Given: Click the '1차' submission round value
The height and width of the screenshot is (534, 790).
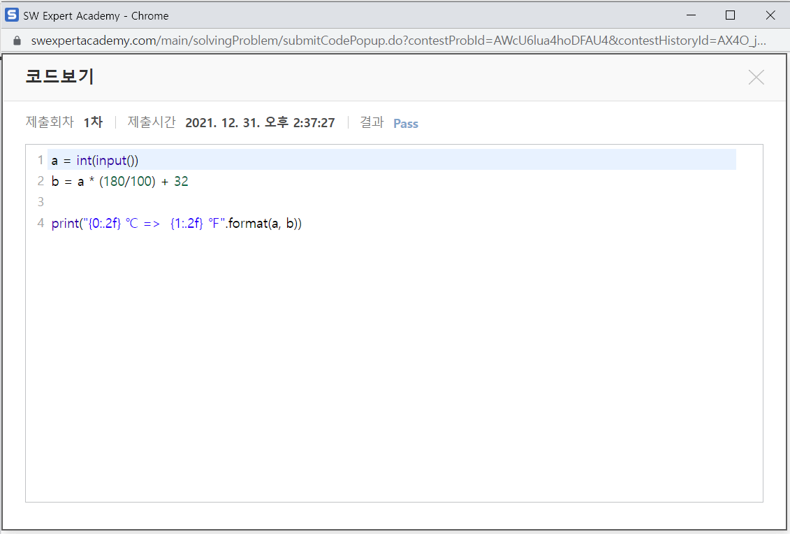Looking at the screenshot, I should point(93,122).
